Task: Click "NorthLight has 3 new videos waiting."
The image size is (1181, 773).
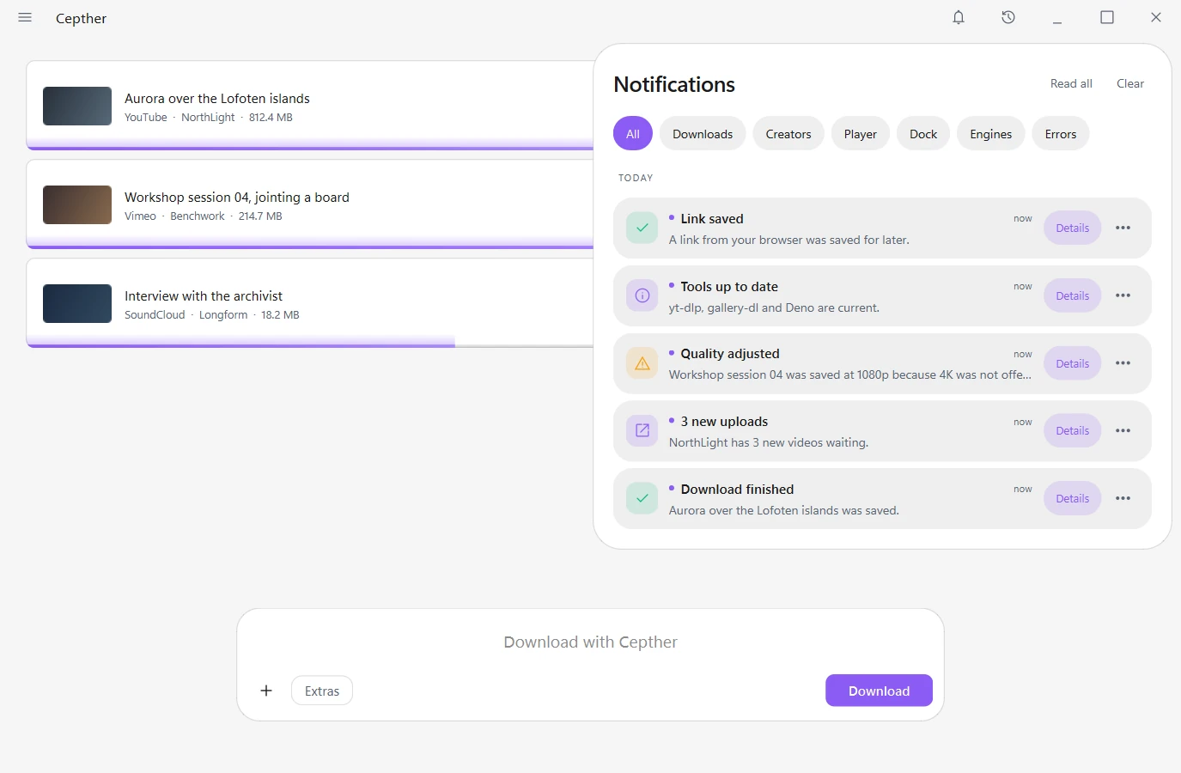Action: (x=769, y=442)
